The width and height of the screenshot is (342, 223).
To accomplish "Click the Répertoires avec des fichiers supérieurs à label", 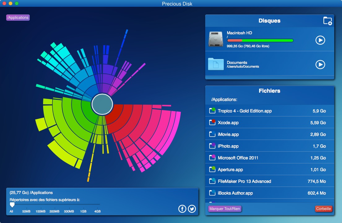I will pos(45,200).
